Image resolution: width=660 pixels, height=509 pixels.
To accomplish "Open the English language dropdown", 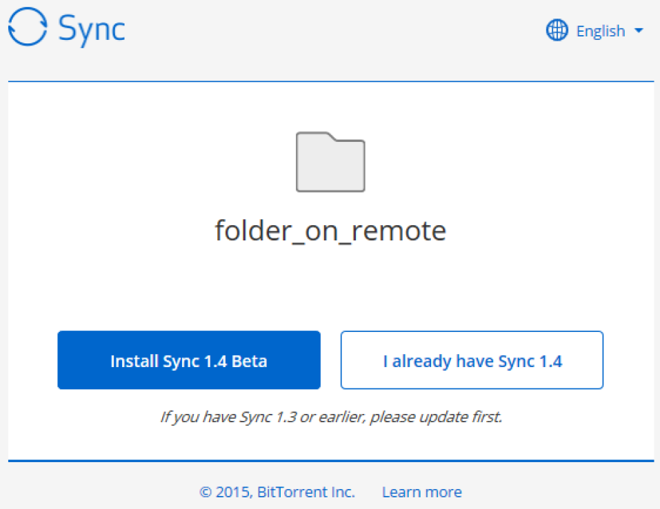I will (x=594, y=31).
